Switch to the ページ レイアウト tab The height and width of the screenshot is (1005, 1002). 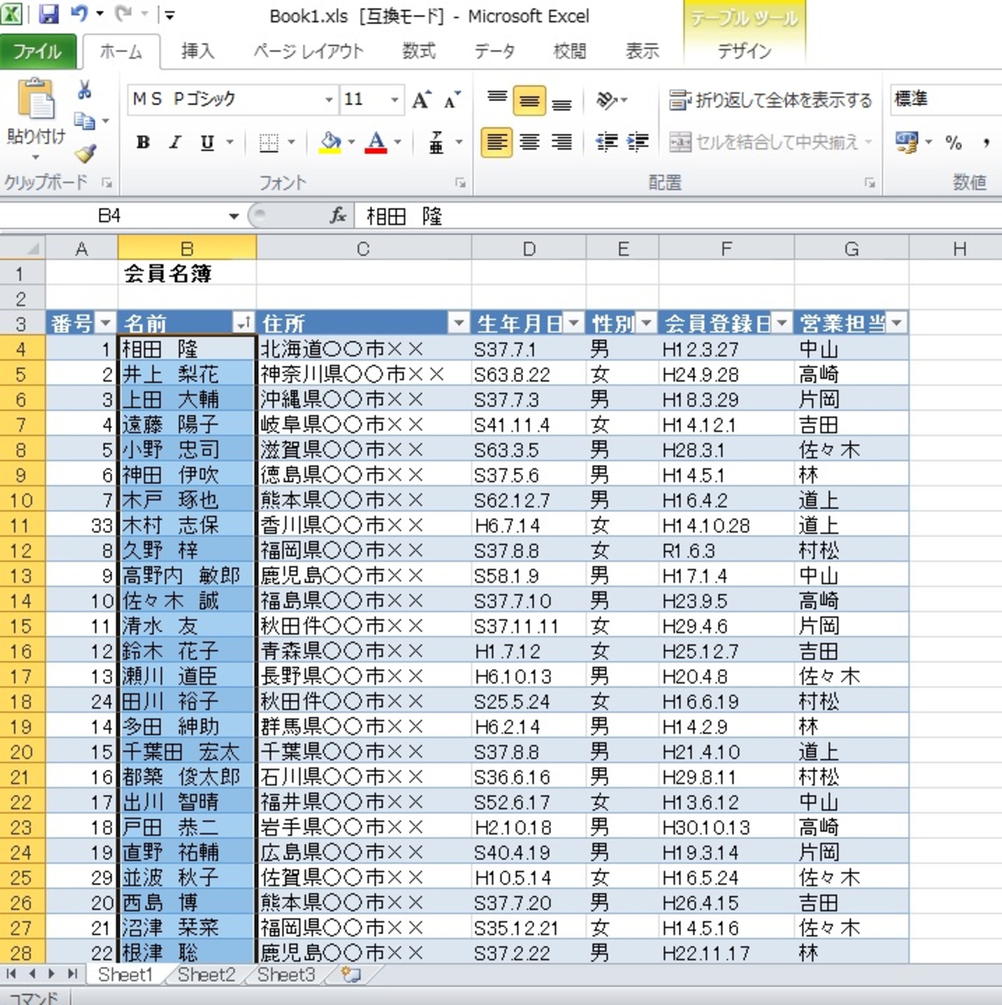tap(309, 51)
